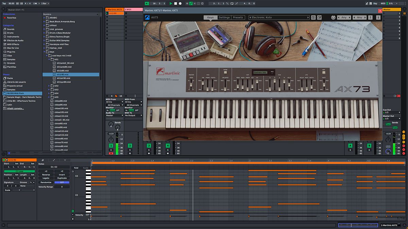Click Legato in Notes panel
The image size is (408, 229).
click(46, 178)
